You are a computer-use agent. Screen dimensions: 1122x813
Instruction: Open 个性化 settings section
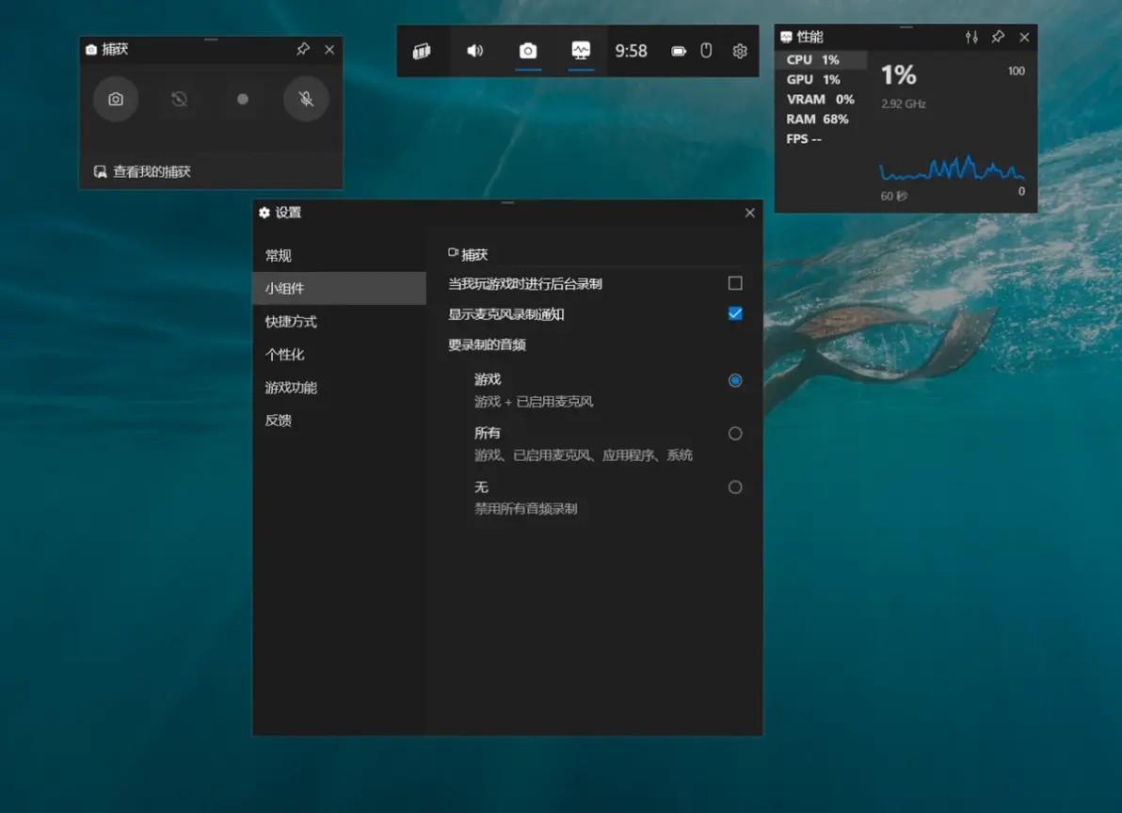pyautogui.click(x=339, y=354)
